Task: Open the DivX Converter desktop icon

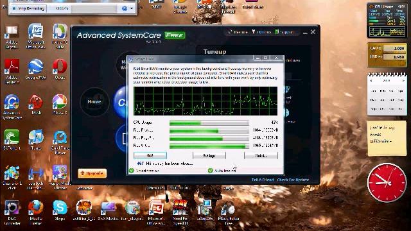Action: click(12, 212)
